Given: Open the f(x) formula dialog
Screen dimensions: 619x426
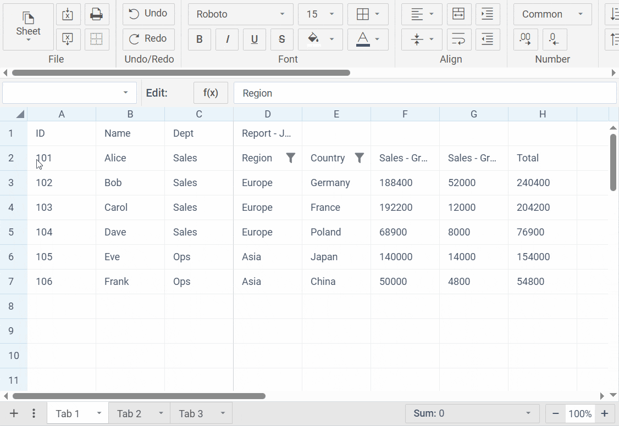Looking at the screenshot, I should click(x=211, y=93).
